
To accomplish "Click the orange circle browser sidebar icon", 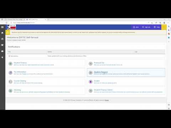I will coord(169,34).
